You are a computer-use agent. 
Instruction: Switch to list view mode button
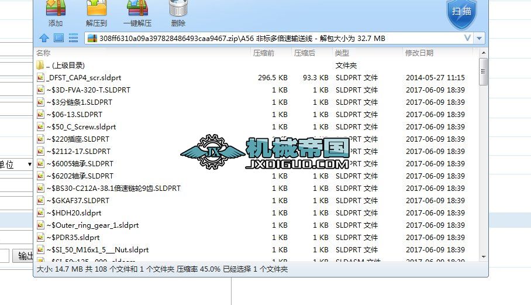coord(73,37)
